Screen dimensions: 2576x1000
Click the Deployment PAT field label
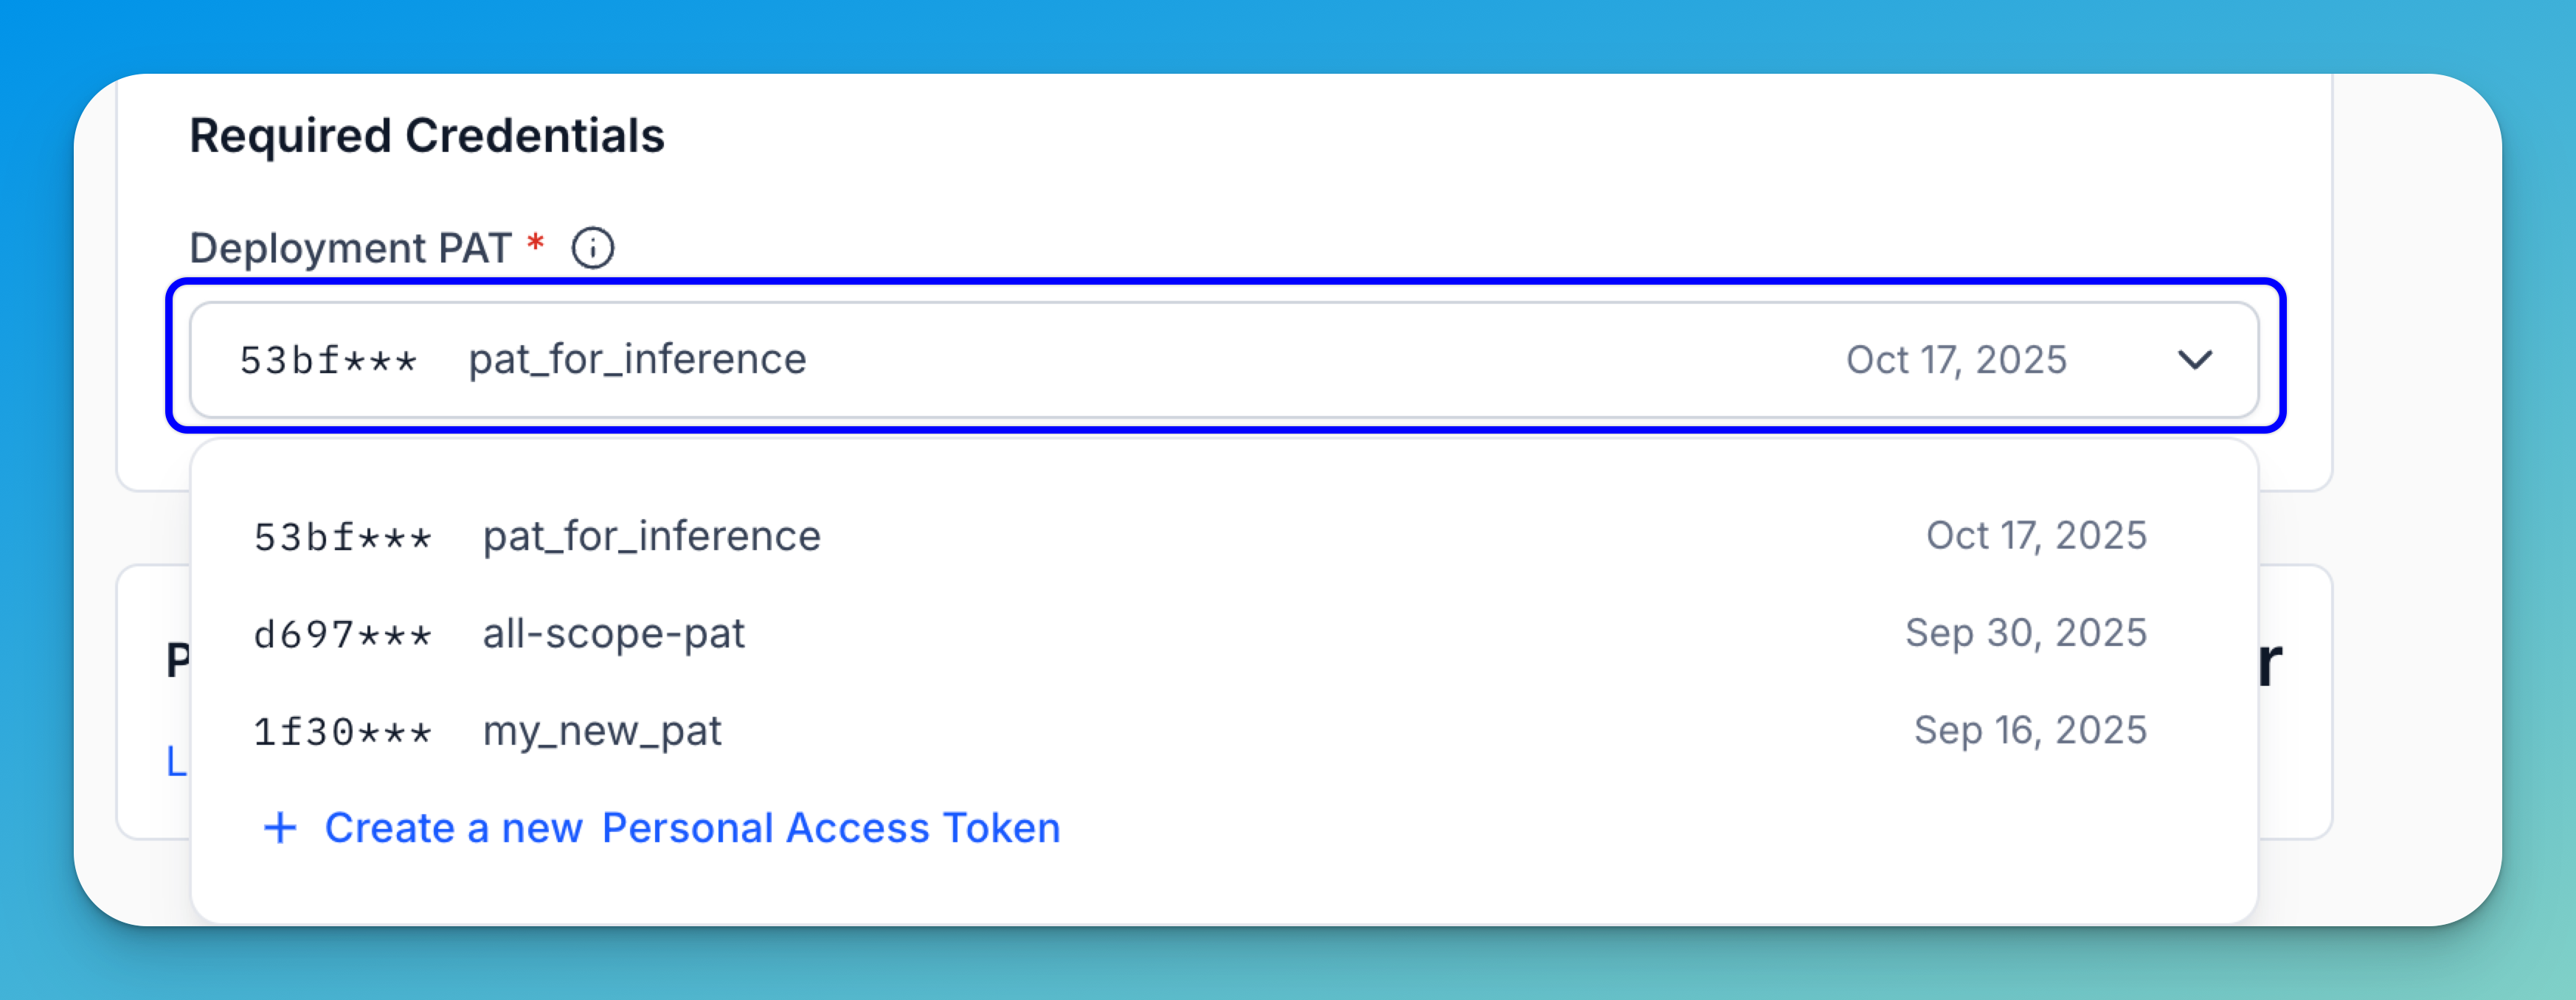click(x=350, y=248)
